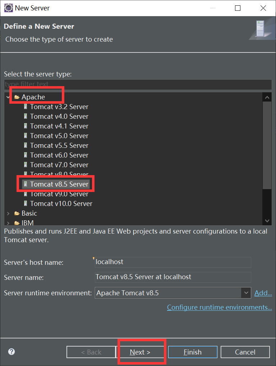Click the server list scrollbar thumb
Image resolution: width=276 pixels, height=366 pixels.
point(267,145)
